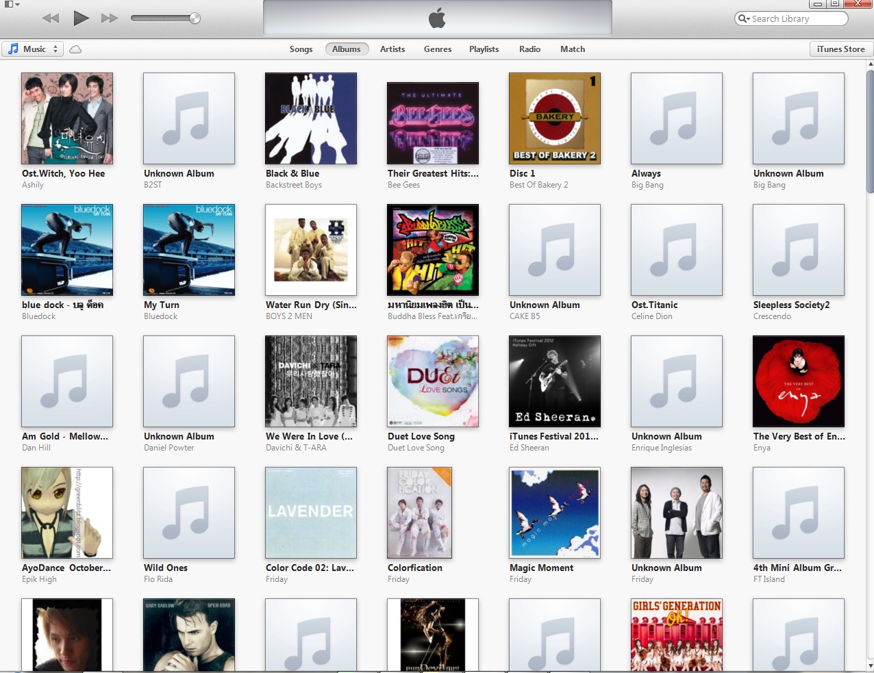Select the Albums tab

click(347, 49)
